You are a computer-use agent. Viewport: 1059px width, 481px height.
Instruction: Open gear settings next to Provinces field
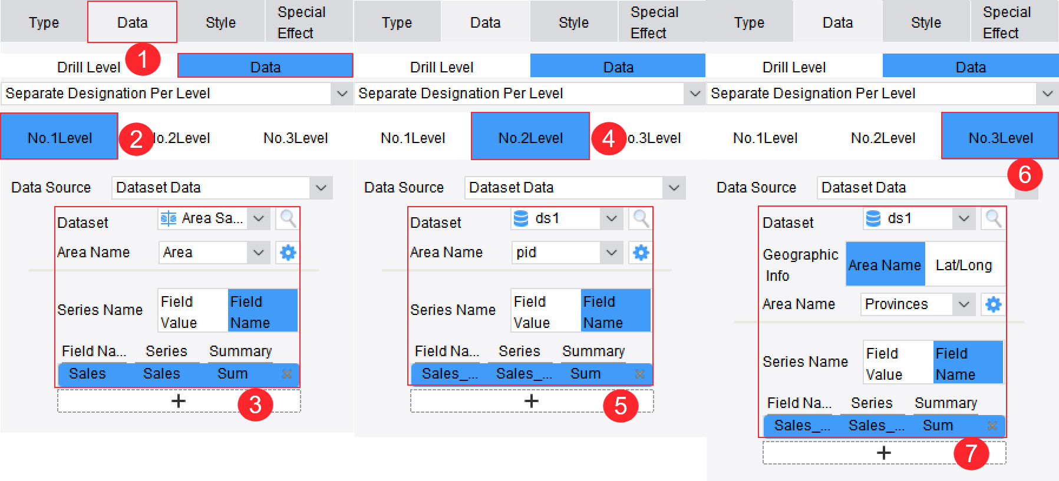tap(993, 304)
